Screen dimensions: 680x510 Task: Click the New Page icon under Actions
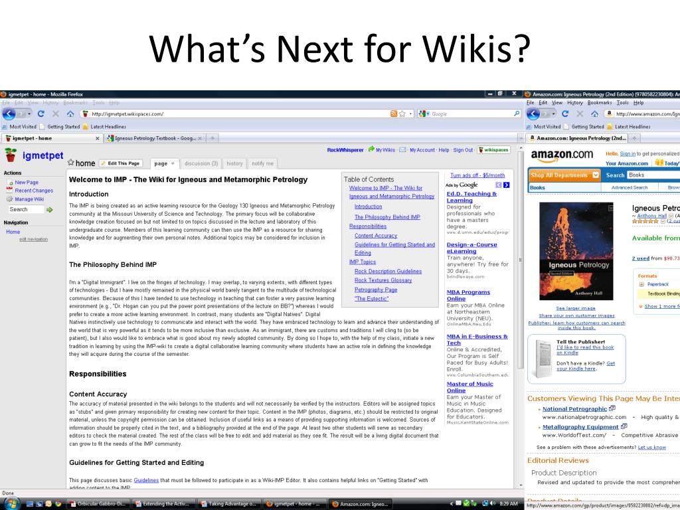pos(9,183)
